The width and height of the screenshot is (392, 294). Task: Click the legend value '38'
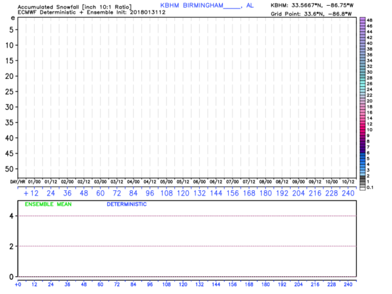click(370, 49)
